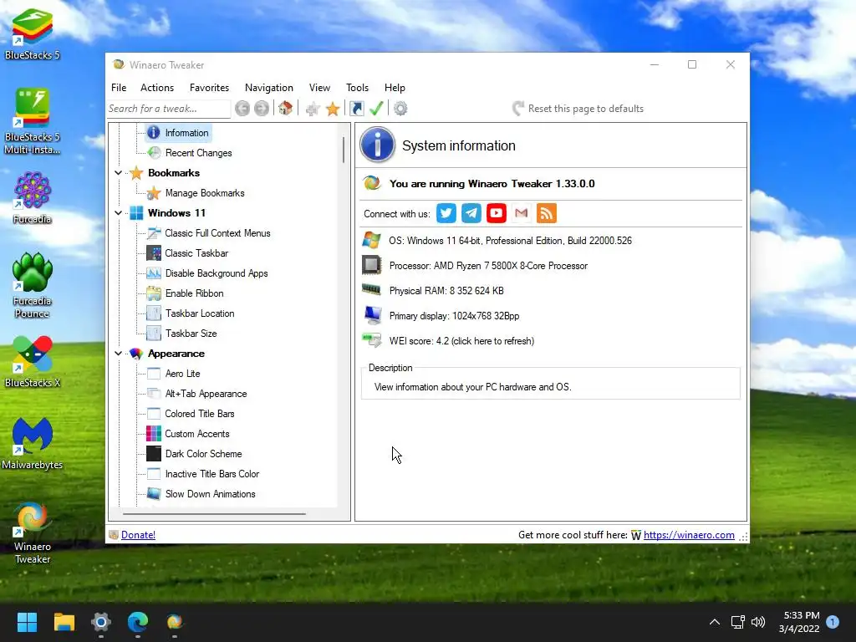856x642 pixels.
Task: Click the green checkmark toolbar icon
Action: [376, 109]
